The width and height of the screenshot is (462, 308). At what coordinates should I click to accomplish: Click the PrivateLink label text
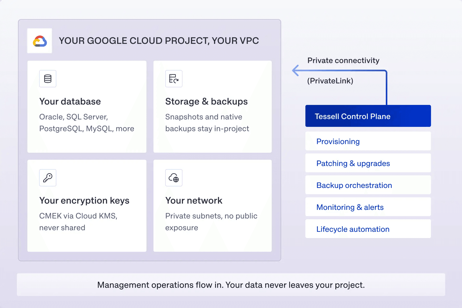click(x=330, y=81)
